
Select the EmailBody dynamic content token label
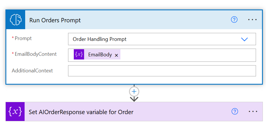(100, 54)
